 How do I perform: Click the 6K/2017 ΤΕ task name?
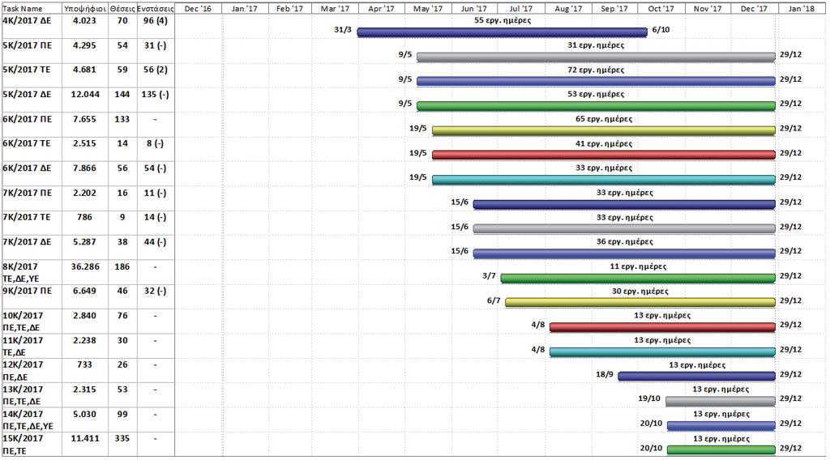(27, 143)
